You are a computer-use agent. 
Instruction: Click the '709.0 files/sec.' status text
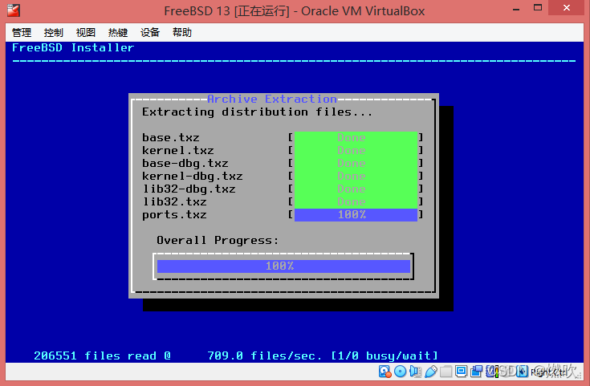[265, 356]
